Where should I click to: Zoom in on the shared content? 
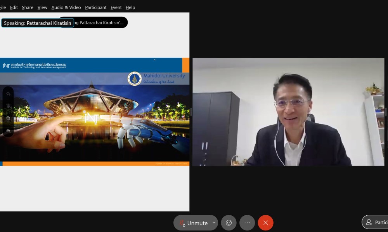click(8, 118)
